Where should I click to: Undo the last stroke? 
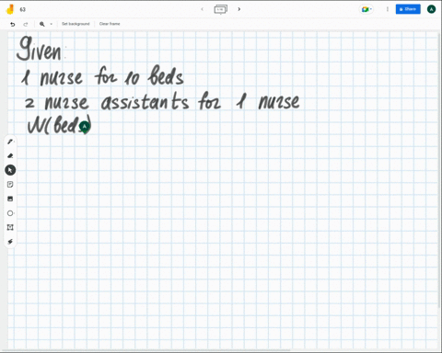click(12, 24)
